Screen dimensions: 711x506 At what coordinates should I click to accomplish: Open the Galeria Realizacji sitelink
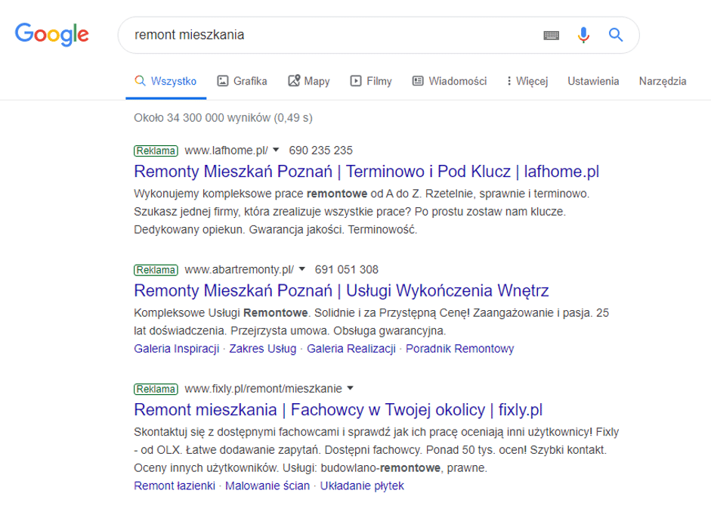351,349
